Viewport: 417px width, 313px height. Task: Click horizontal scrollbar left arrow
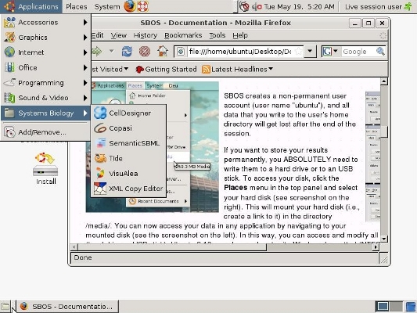[74, 247]
